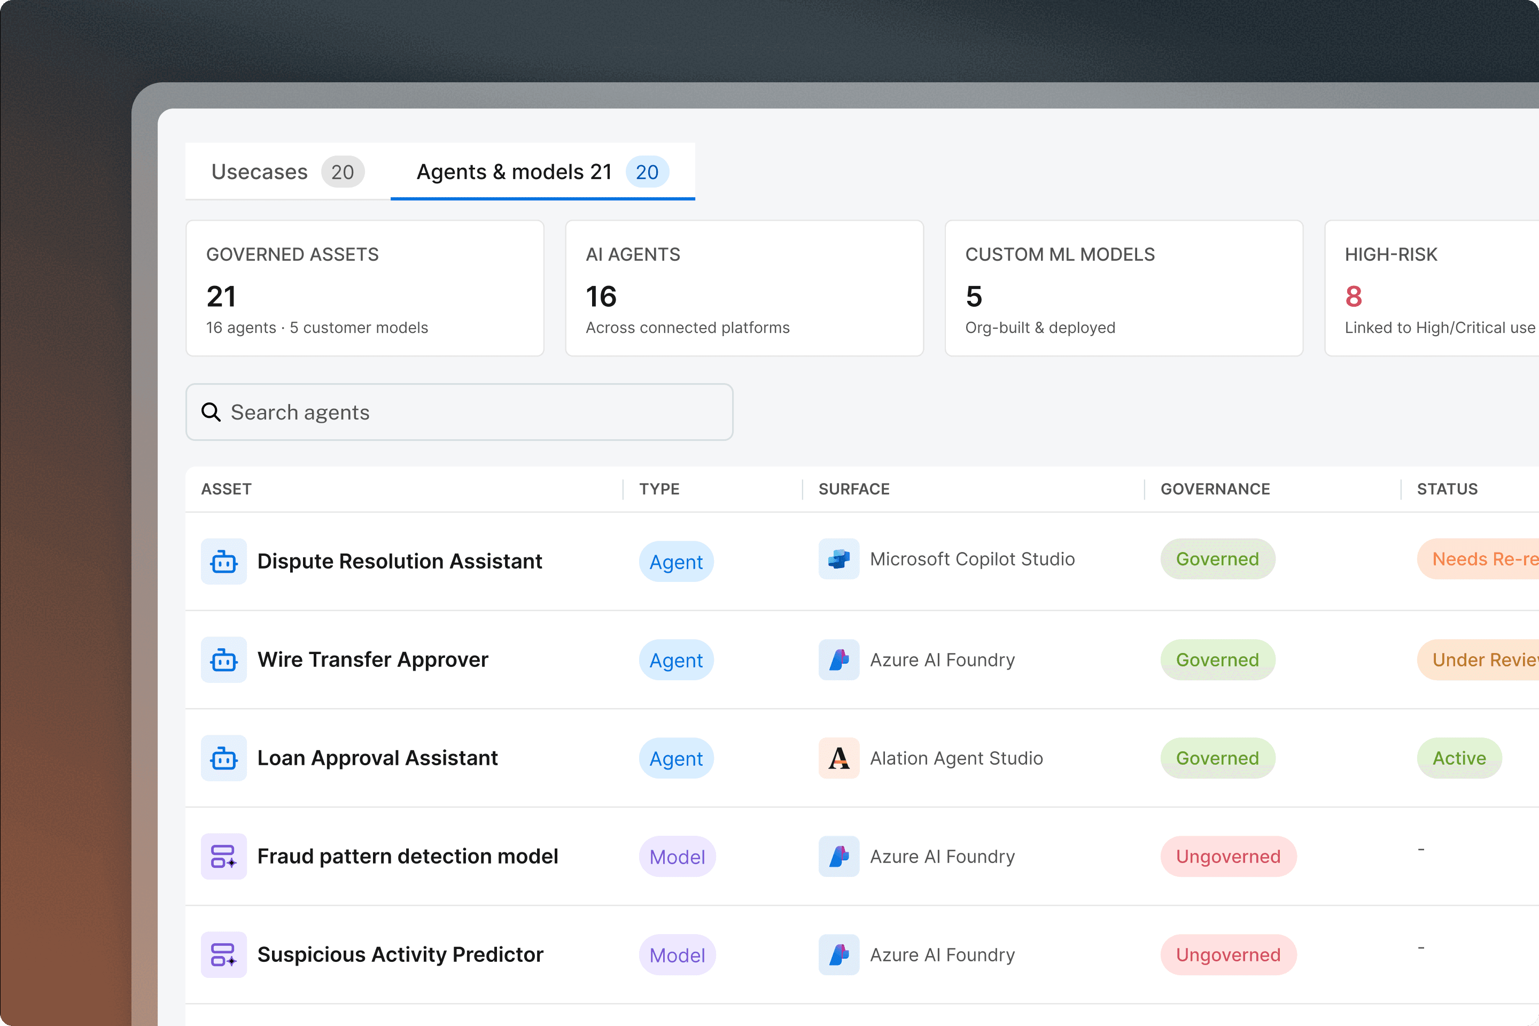Sort by the STATUS column header

(1448, 489)
